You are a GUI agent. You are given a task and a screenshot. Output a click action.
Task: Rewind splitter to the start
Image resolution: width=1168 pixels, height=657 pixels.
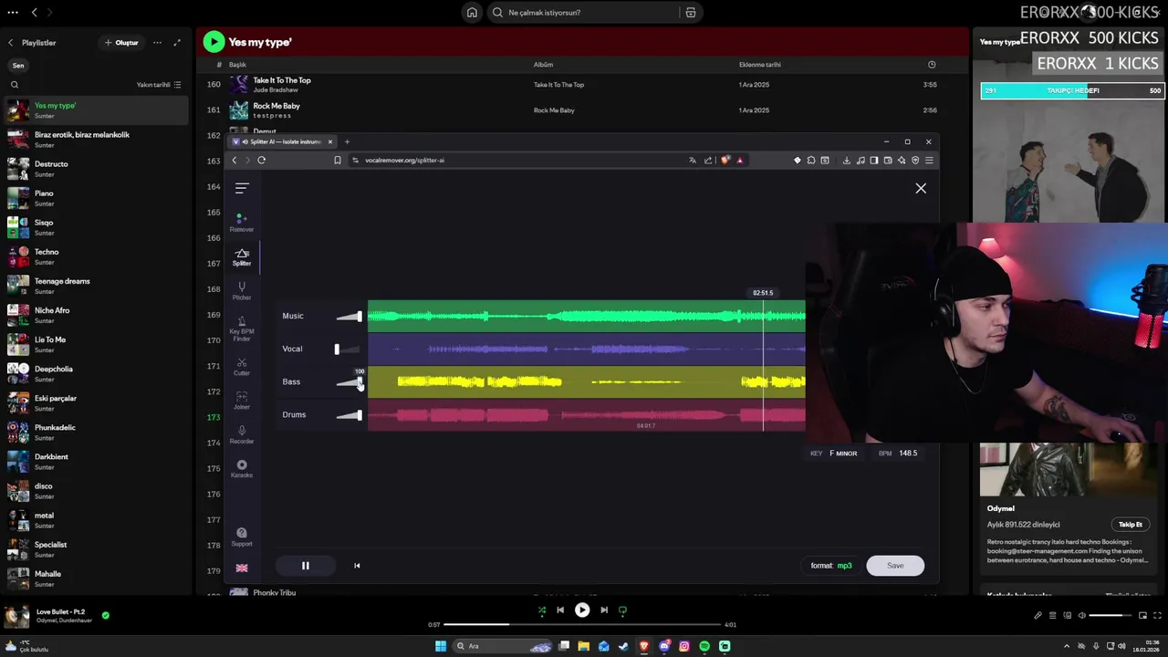tap(357, 566)
